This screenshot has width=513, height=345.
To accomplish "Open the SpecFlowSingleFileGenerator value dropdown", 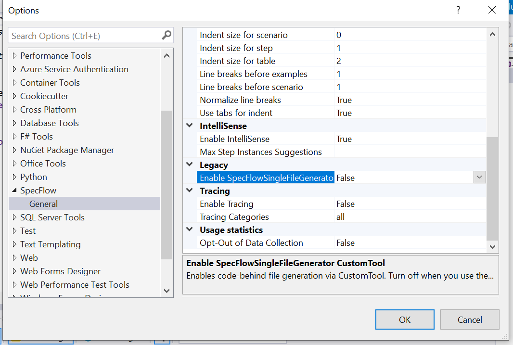I will click(479, 178).
